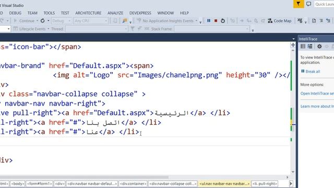The height and width of the screenshot is (188, 334).
Task: Click the Lifecycle Events icon
Action: 15,29
